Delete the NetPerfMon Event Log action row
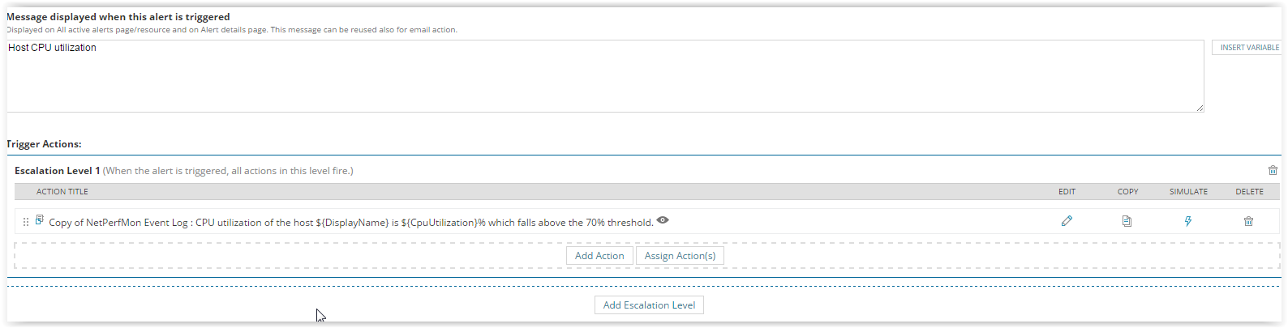 1248,221
